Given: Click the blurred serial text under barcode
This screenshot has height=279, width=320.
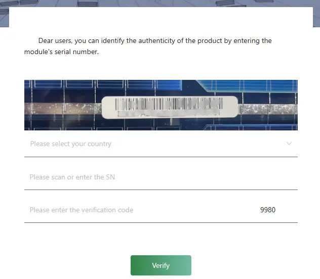Looking at the screenshot, I should [x=169, y=114].
